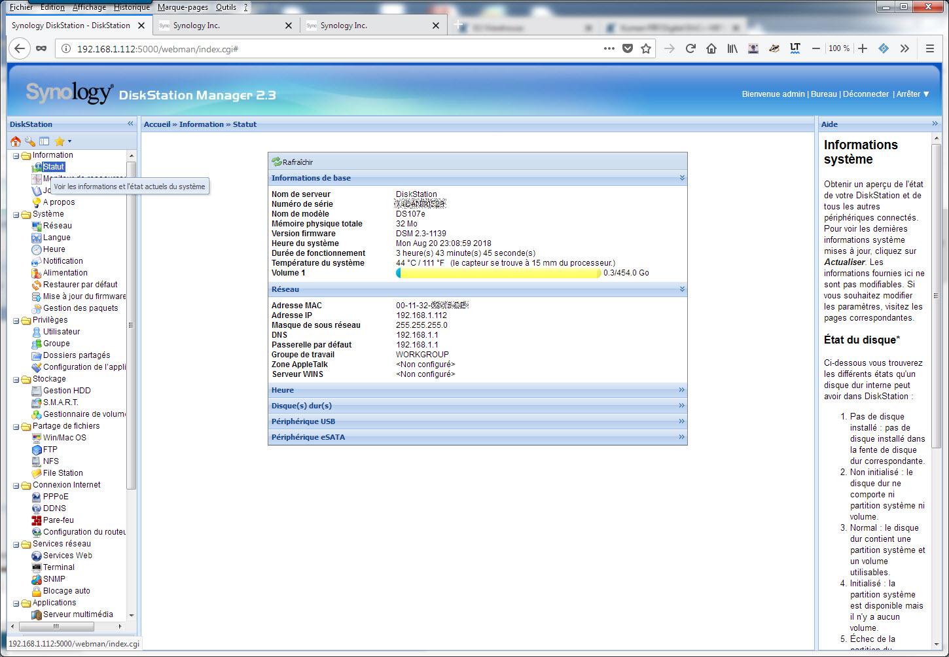
Task: Click the star favorites icon in sidebar
Action: (x=60, y=141)
